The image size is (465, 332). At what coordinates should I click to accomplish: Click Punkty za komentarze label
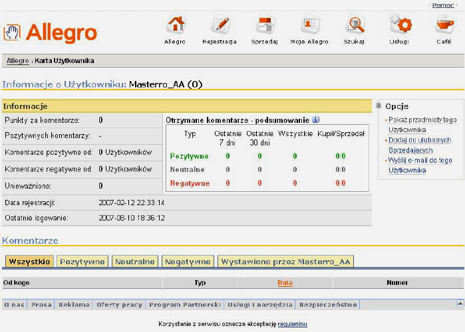click(42, 120)
